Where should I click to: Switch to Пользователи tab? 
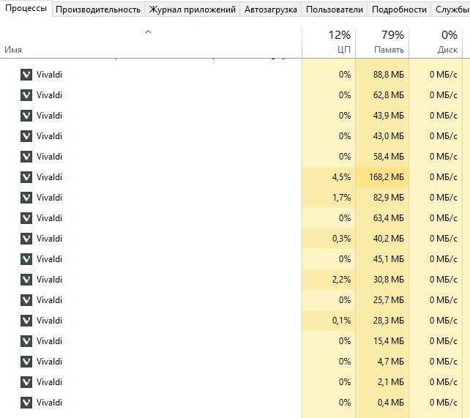(335, 10)
